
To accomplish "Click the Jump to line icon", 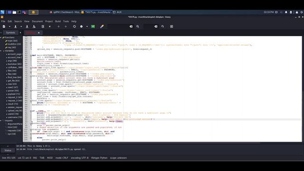I will point(162,27).
